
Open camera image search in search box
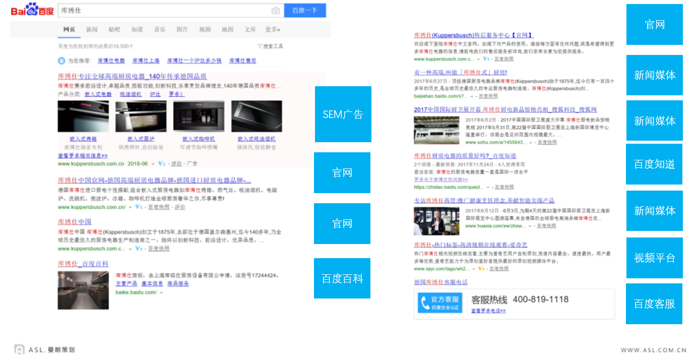276,11
